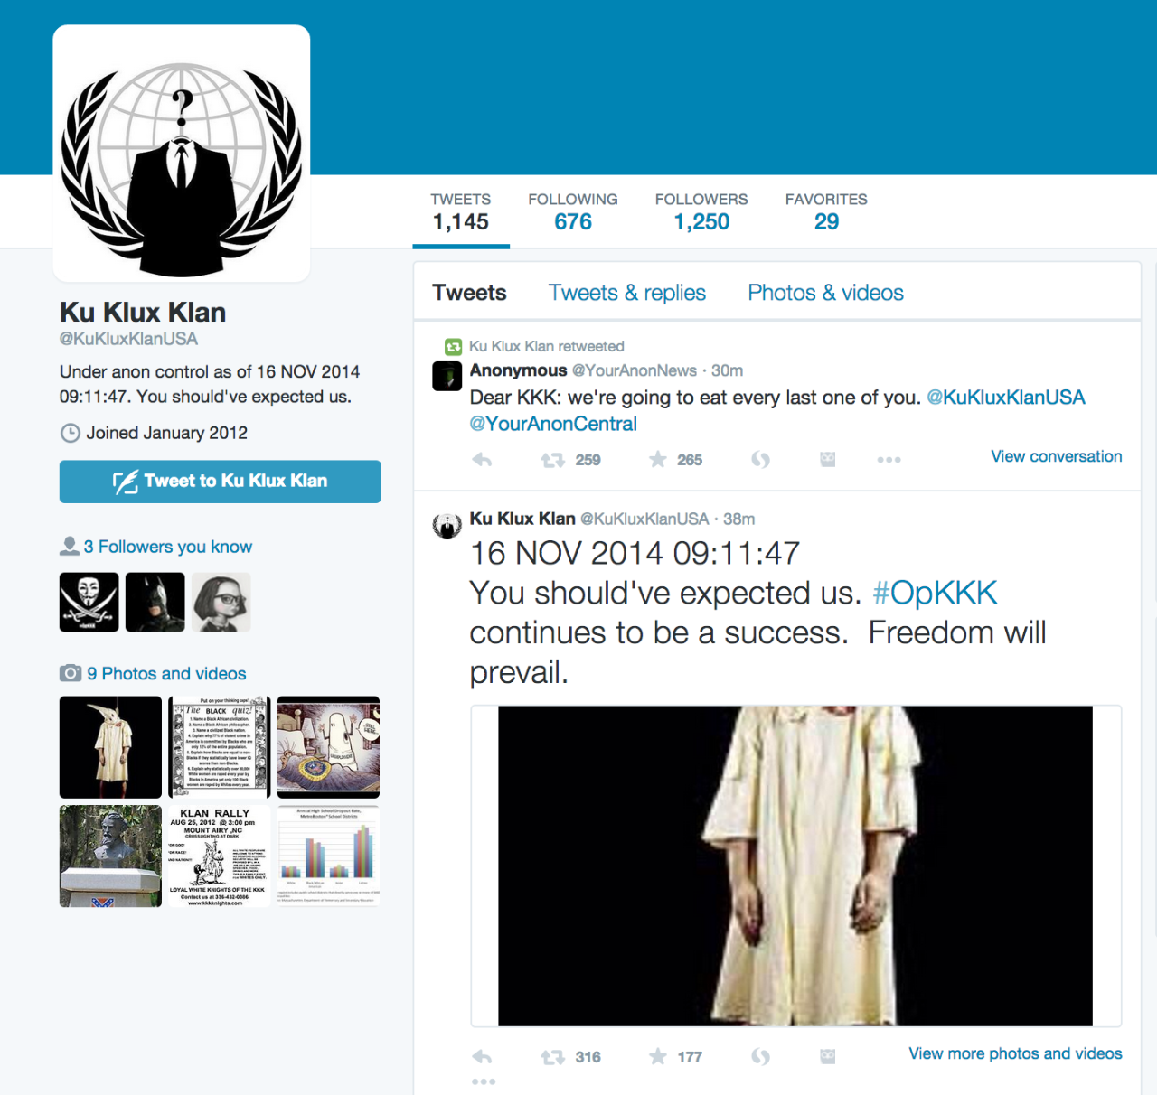
Task: Click Joined January 2012 text
Action: click(166, 433)
